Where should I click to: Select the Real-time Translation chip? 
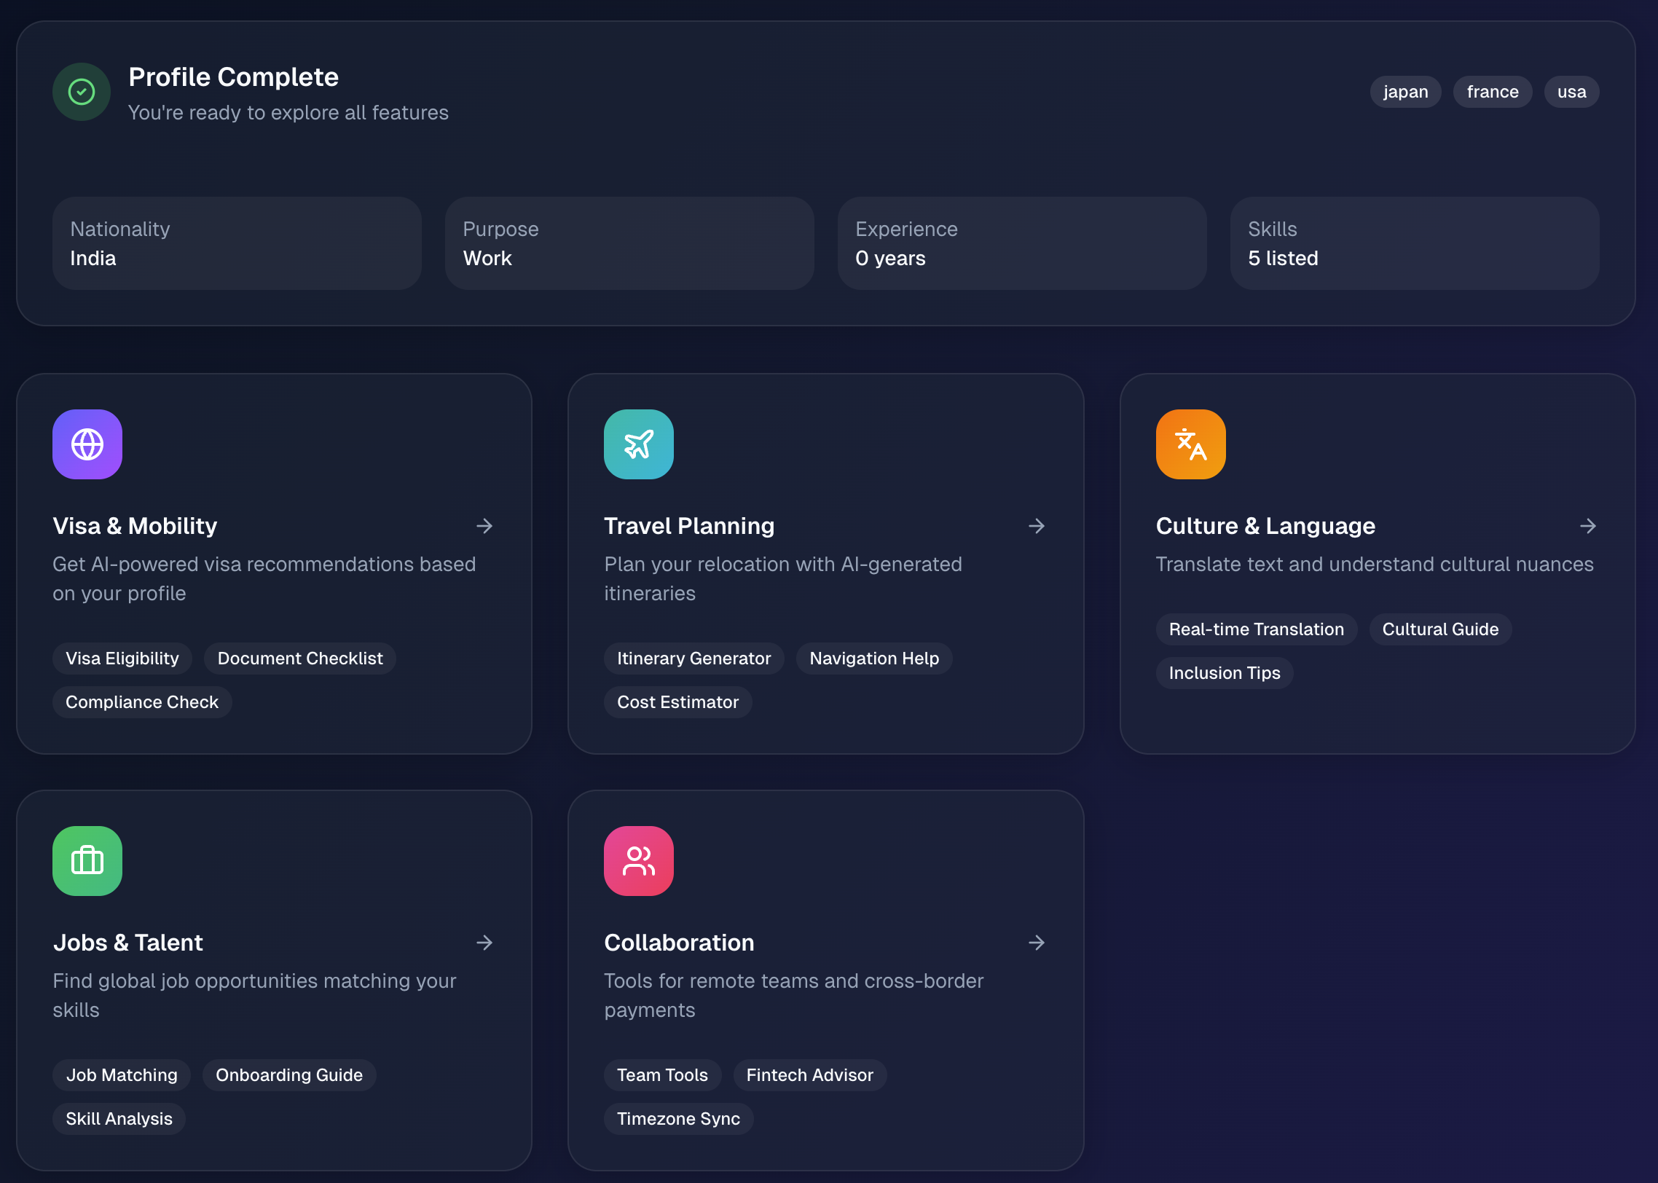pos(1256,629)
